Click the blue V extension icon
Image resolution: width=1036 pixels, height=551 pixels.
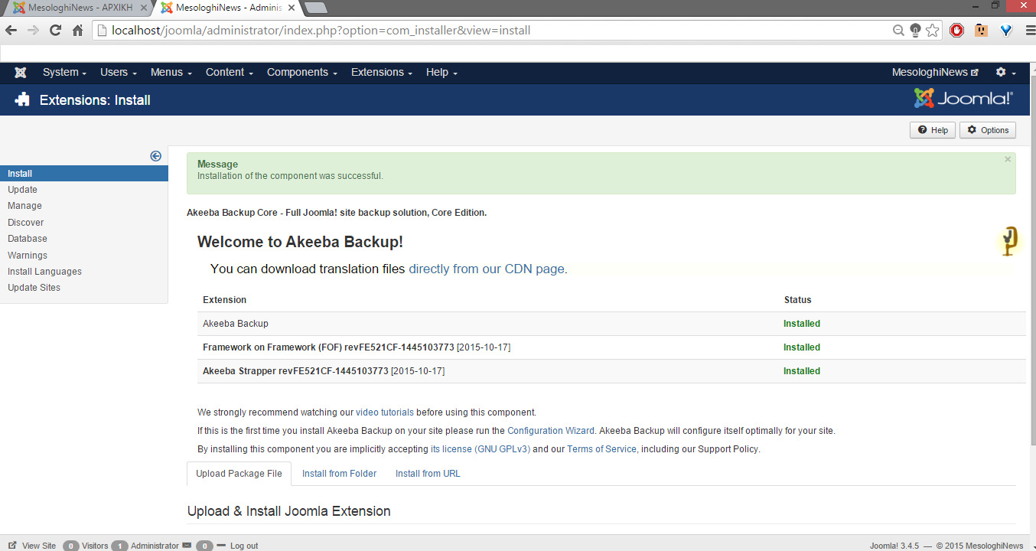coord(1007,31)
